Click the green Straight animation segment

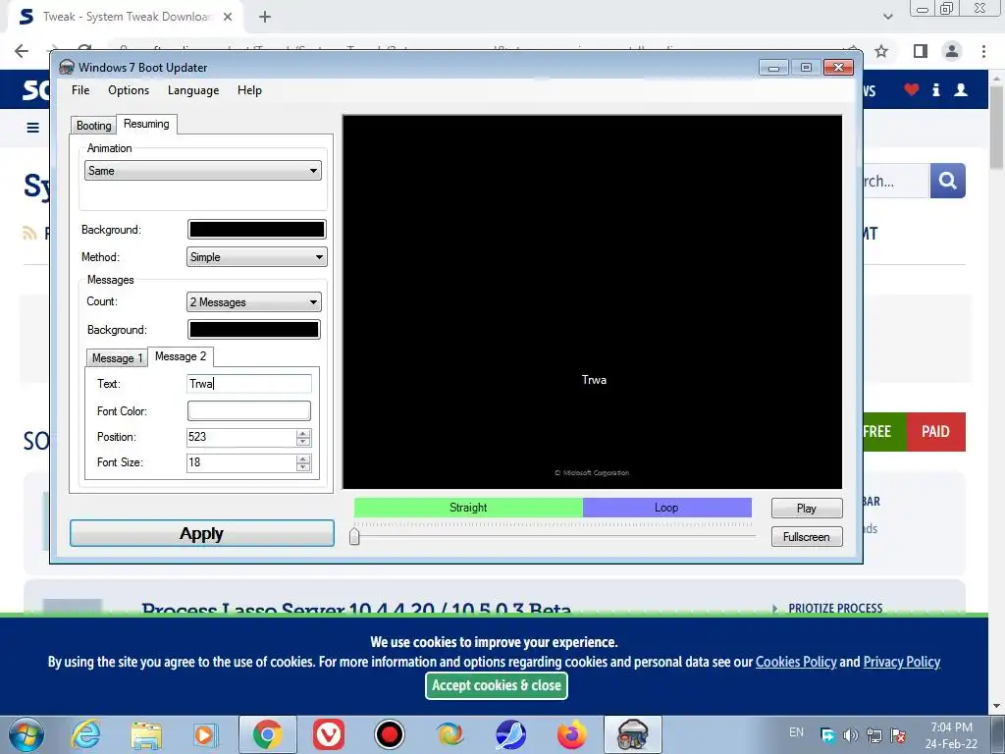click(468, 508)
